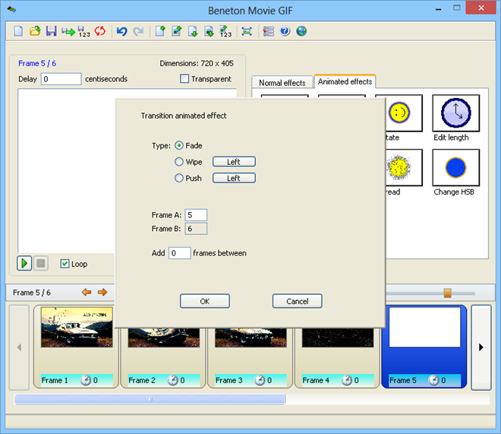Screen dimensions: 501x434
Task: Click the blue 'Frame 5 / 6' label
Action: tap(37, 63)
